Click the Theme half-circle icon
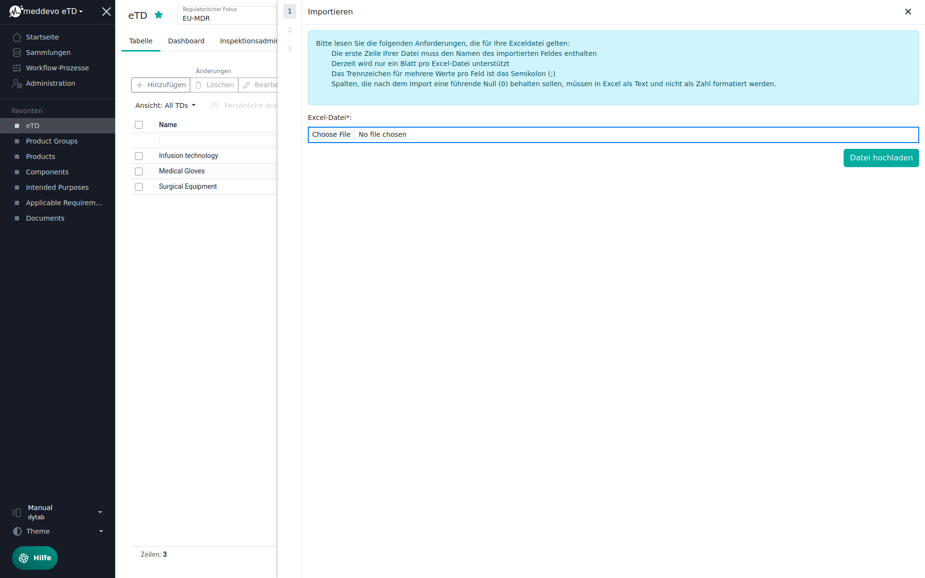The height and width of the screenshot is (578, 925). tap(17, 531)
